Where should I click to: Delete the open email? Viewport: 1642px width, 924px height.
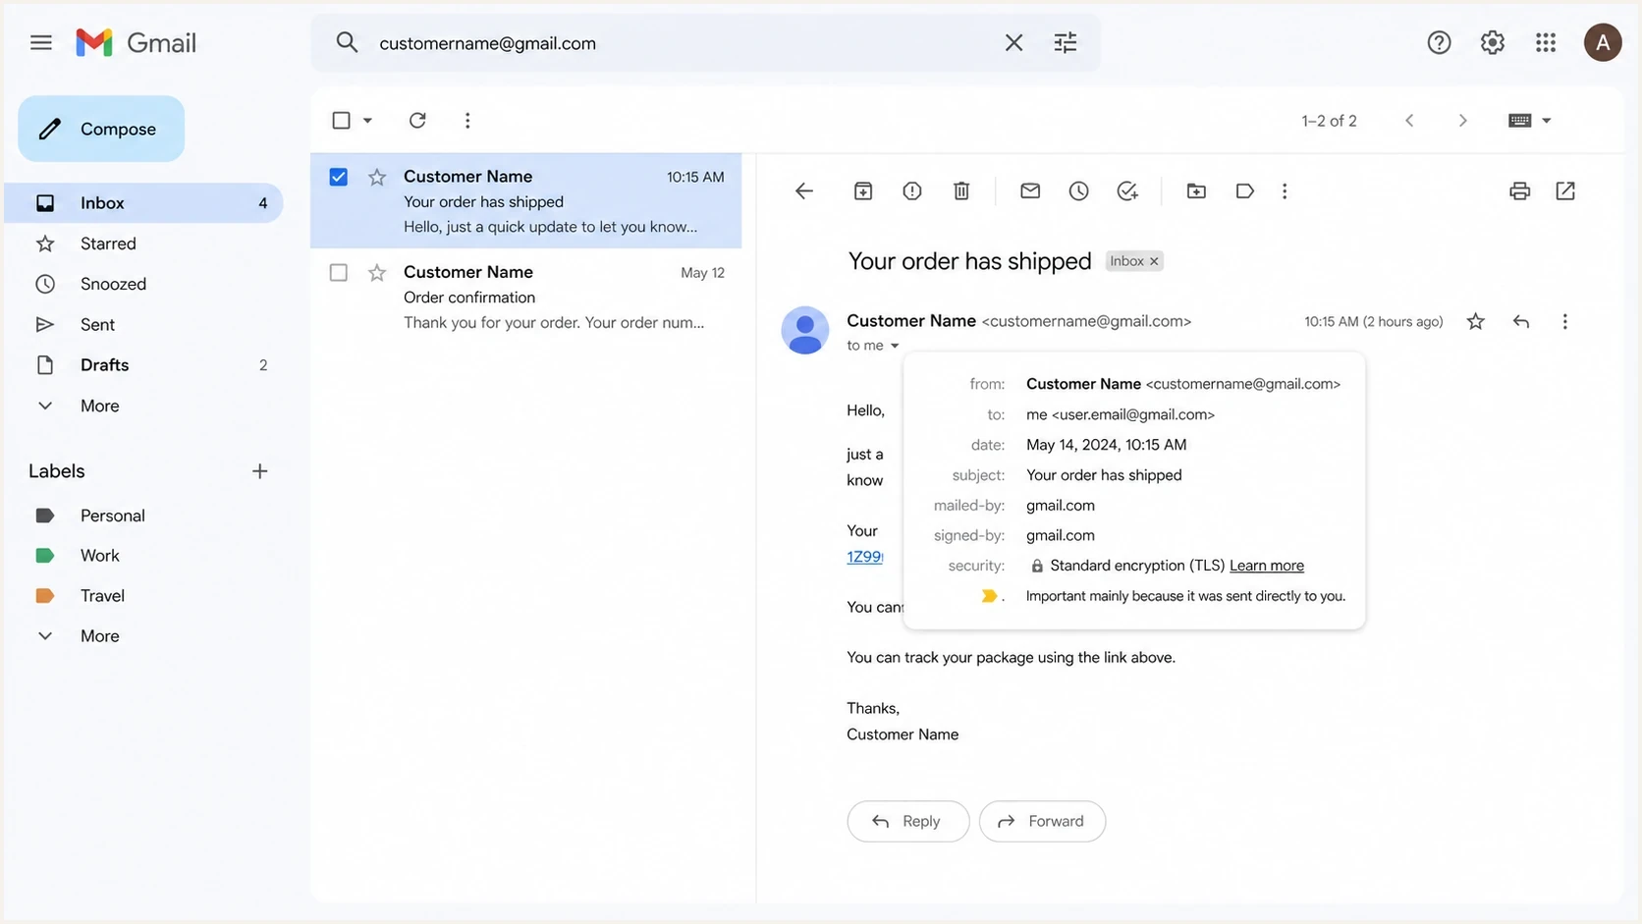tap(961, 190)
